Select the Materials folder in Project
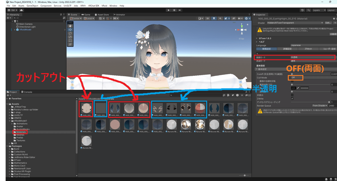Image resolution: width=337 pixels, height=181 pixels. [x=21, y=132]
